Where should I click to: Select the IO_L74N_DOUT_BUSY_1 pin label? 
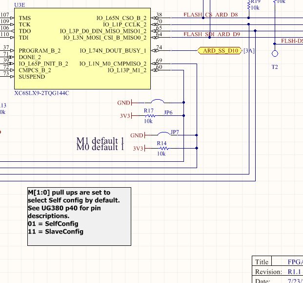pyautogui.click(x=113, y=50)
